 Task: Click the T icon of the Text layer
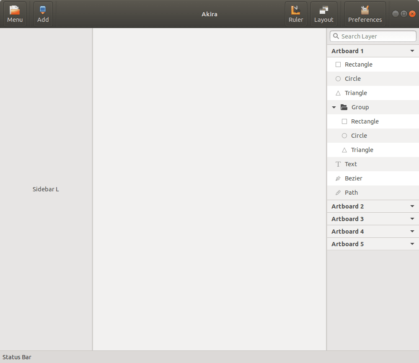click(338, 164)
